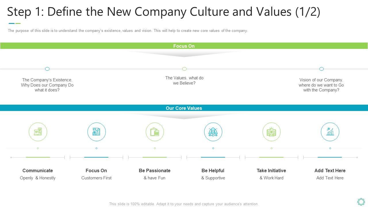Select the slide title text
This screenshot has width=368, height=207.
pyautogui.click(x=164, y=12)
